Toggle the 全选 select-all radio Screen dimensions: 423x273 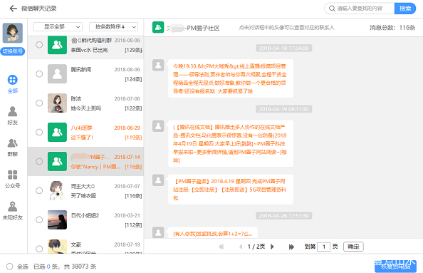coord(10,267)
